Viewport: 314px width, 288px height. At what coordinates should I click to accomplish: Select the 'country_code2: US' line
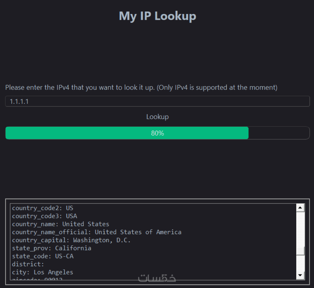click(x=43, y=208)
